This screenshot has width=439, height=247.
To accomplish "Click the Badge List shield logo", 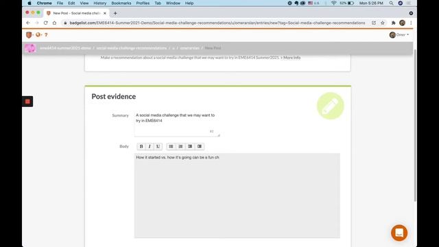I will pos(29,35).
